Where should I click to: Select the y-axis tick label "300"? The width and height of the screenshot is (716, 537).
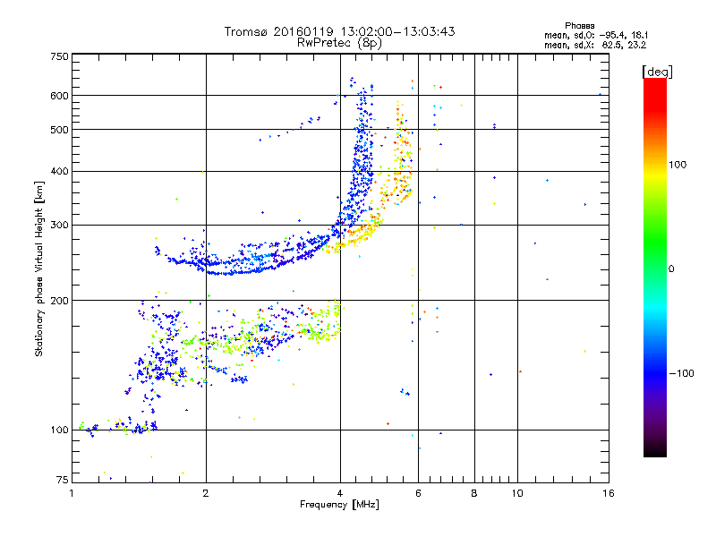(59, 225)
